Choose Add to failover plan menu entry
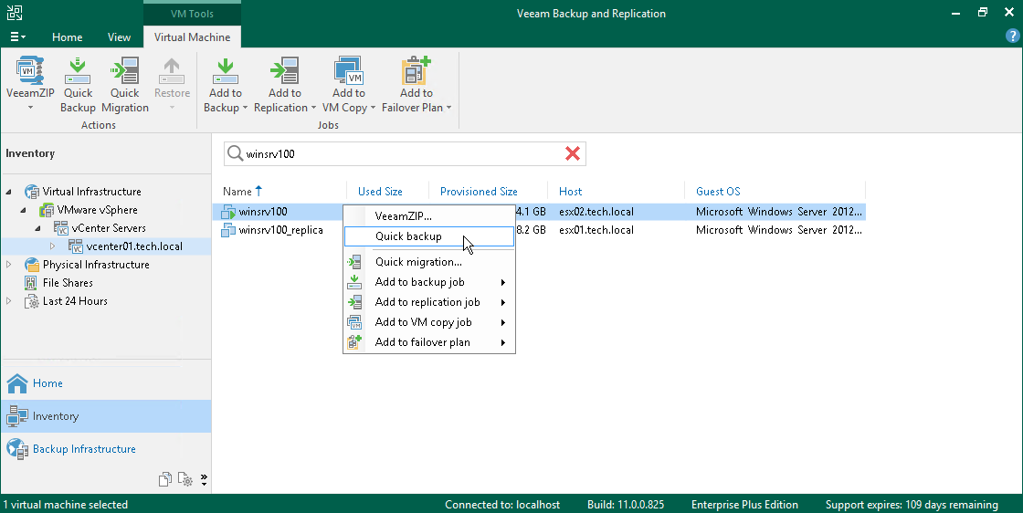Screen dimensions: 1023x513 point(422,342)
